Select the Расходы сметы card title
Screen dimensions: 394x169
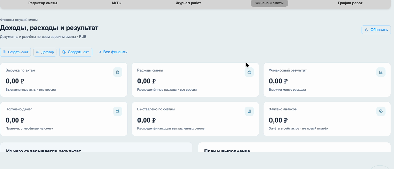click(150, 70)
